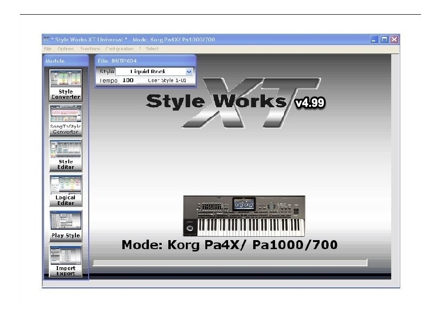This screenshot has height=317, width=441.
Task: Open the Functions menu
Action: pos(90,49)
